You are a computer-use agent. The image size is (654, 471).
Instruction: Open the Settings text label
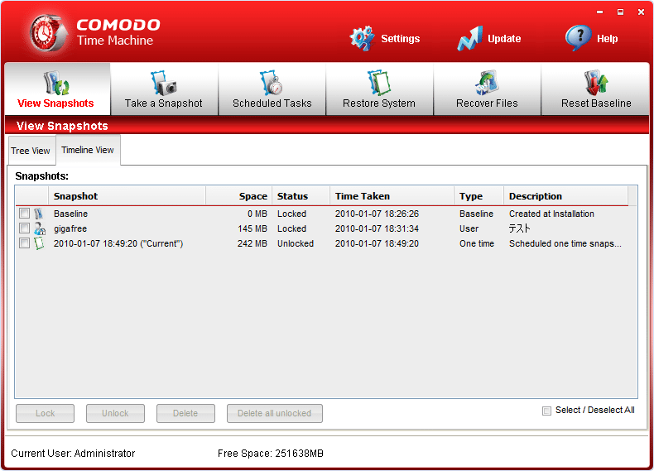pyautogui.click(x=401, y=39)
